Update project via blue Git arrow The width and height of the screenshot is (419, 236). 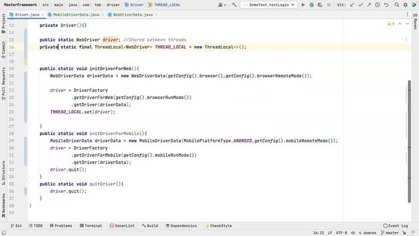tap(352, 5)
